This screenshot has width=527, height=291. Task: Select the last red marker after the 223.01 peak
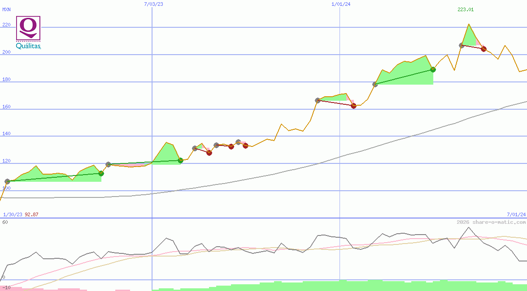(x=483, y=49)
